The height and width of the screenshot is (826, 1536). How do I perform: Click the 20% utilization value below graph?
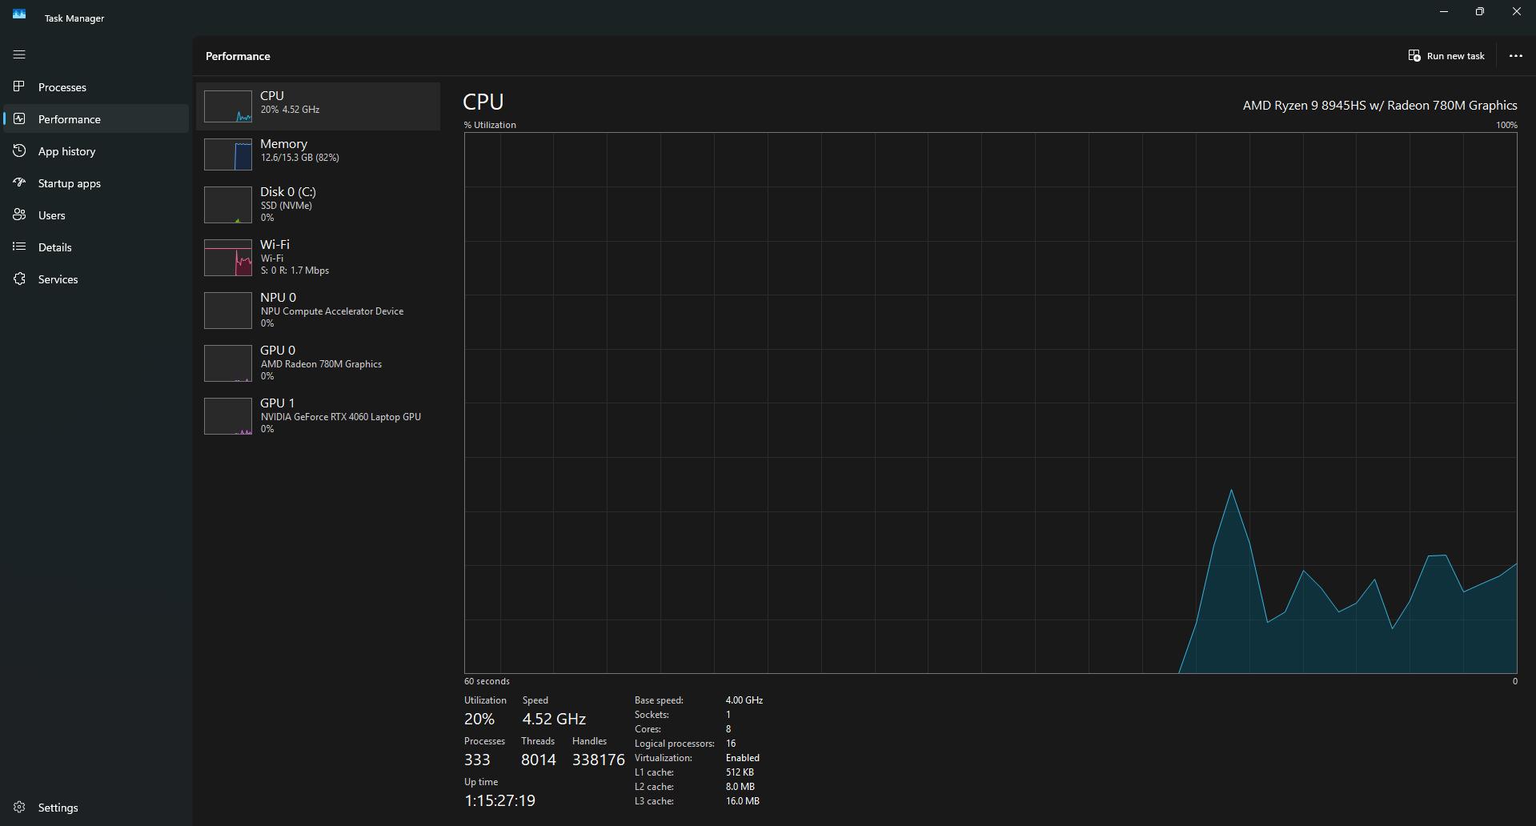coord(479,719)
